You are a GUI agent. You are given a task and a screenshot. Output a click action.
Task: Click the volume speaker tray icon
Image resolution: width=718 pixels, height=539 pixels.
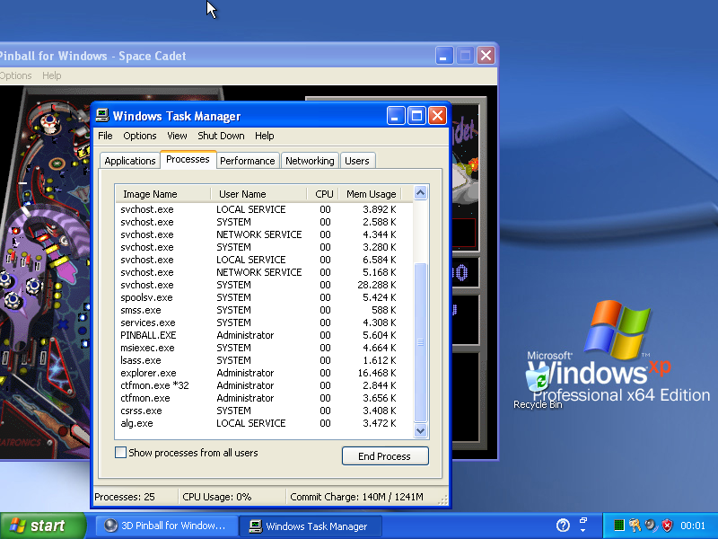tap(651, 526)
